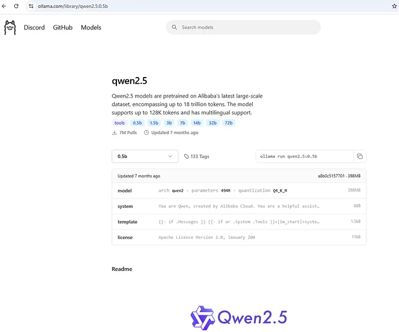
Task: Go to Models in top navigation
Action: click(x=91, y=28)
